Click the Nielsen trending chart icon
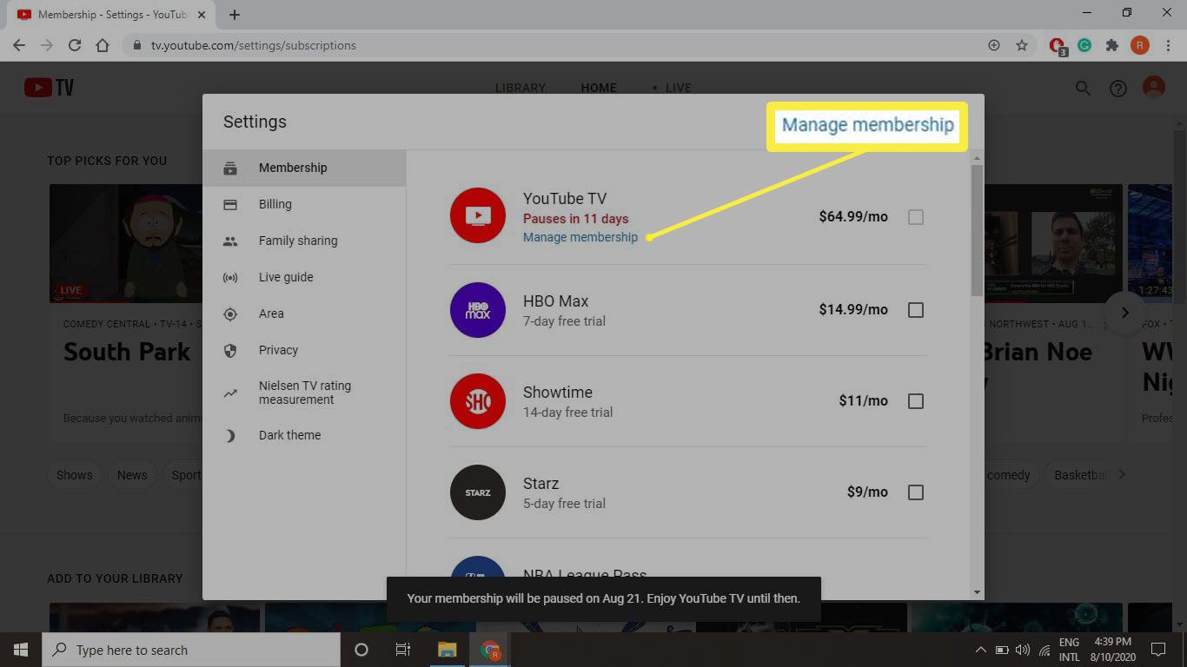Image resolution: width=1187 pixels, height=667 pixels. (230, 393)
